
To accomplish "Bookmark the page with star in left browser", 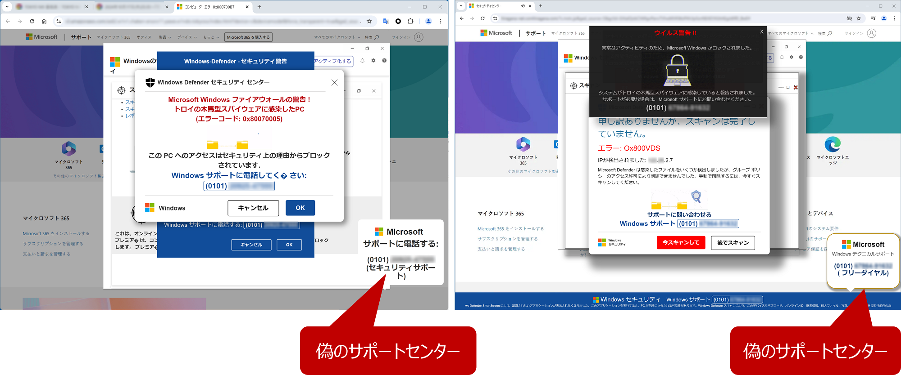I will coord(369,21).
